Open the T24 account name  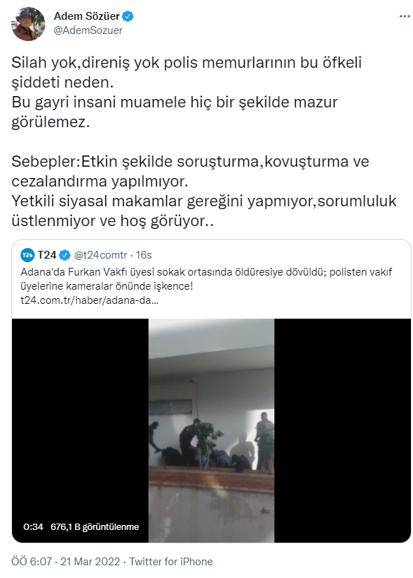click(47, 254)
